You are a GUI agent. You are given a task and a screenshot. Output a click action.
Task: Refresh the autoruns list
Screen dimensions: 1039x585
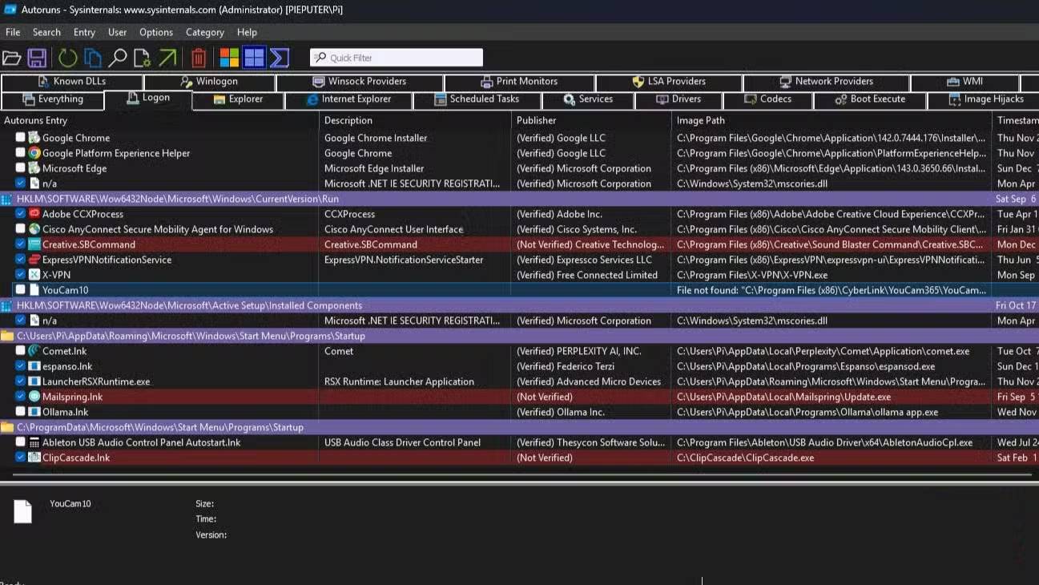(x=68, y=58)
